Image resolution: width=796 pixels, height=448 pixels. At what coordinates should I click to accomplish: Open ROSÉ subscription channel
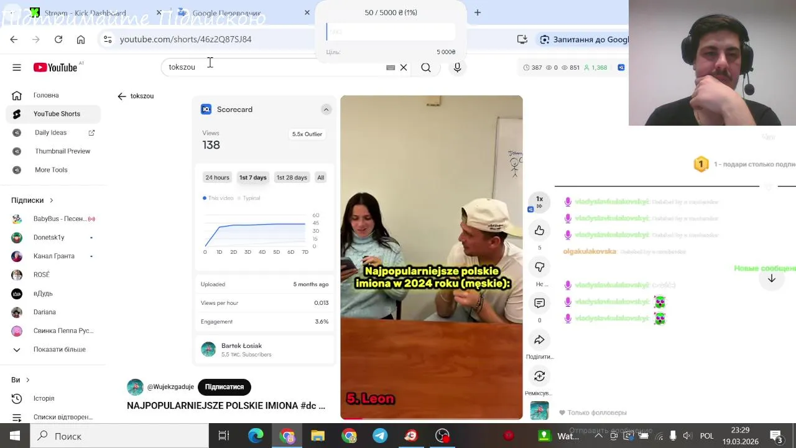pyautogui.click(x=53, y=275)
